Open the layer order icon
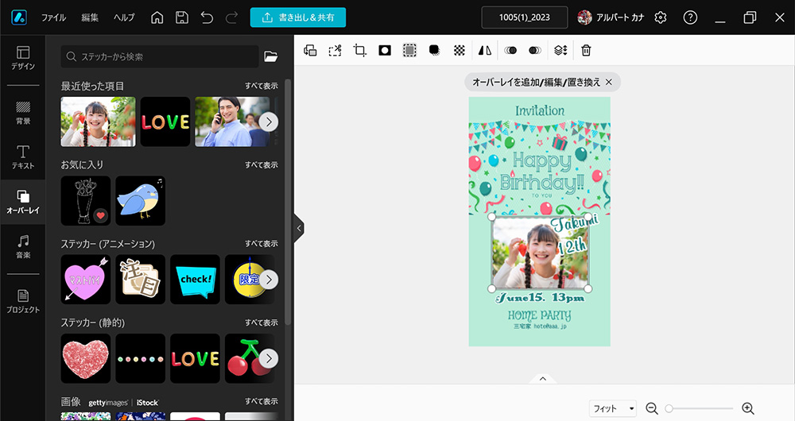This screenshot has width=795, height=421. click(560, 50)
